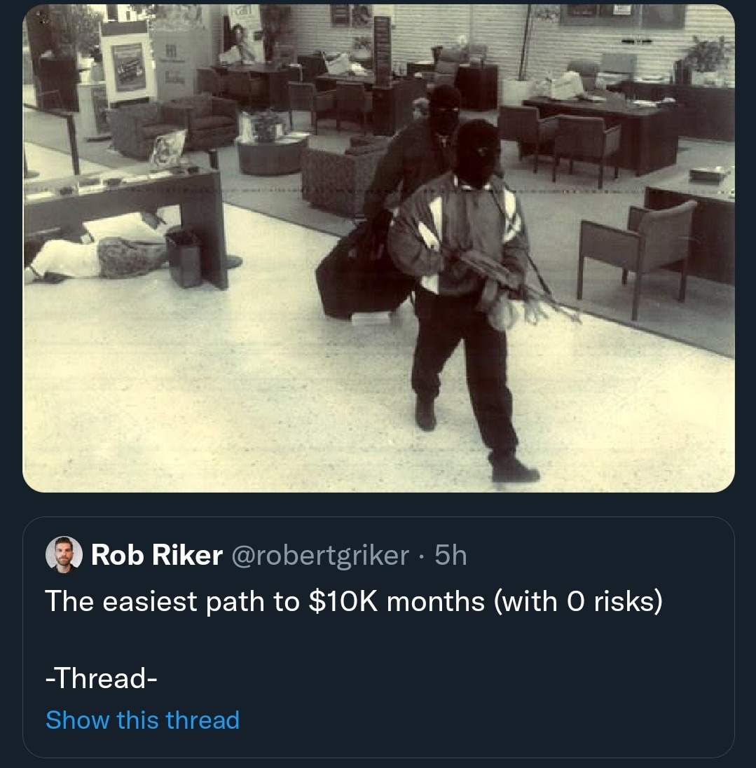The image size is (756, 768).
Task: Click the @robertgriker handle
Action: 320,556
